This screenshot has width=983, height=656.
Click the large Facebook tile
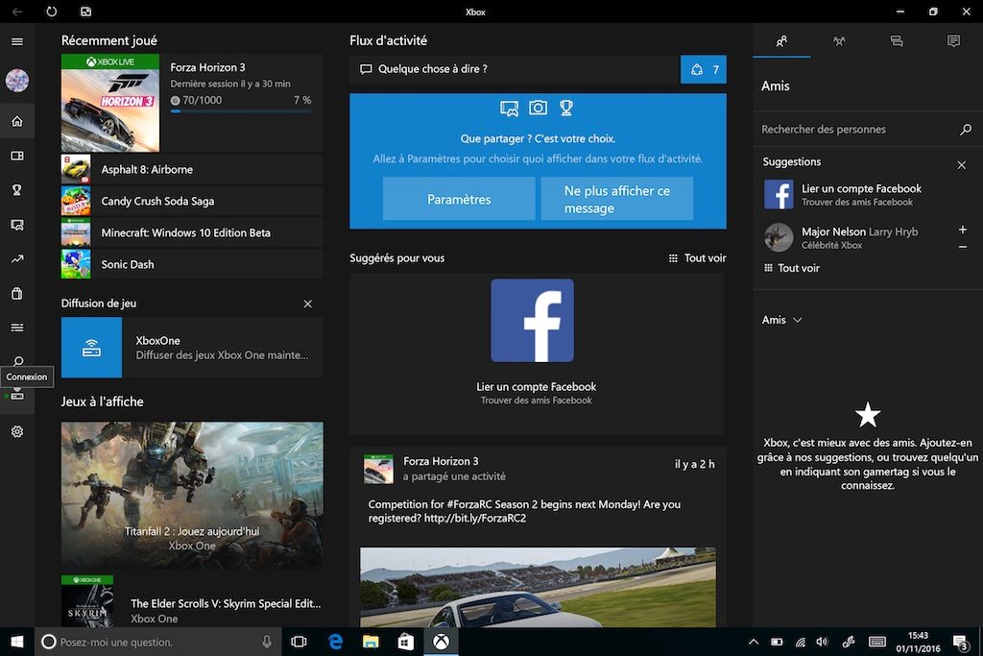[x=532, y=321]
